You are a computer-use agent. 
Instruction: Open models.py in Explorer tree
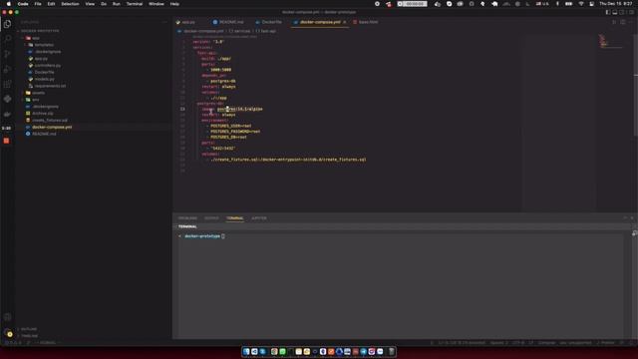point(44,79)
